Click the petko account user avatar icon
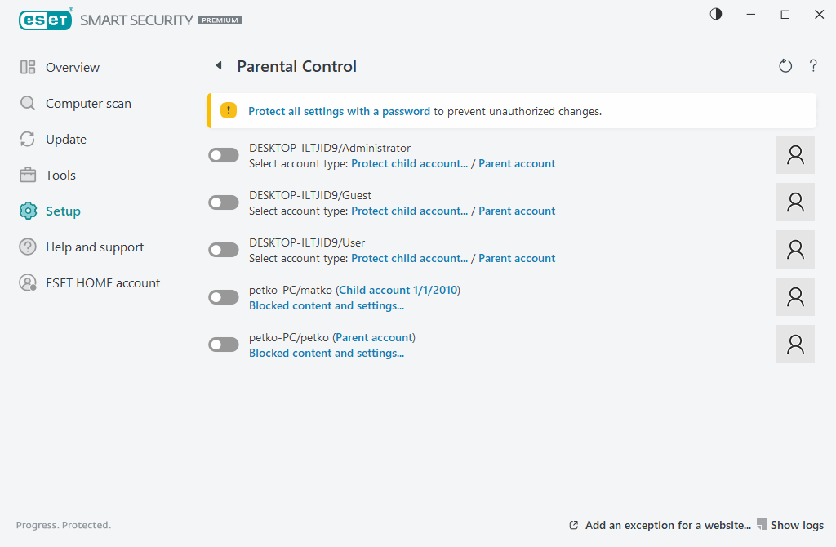This screenshot has height=547, width=836. (795, 345)
